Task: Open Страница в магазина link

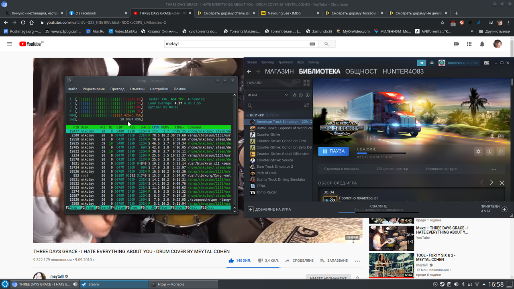Action: [341, 169]
